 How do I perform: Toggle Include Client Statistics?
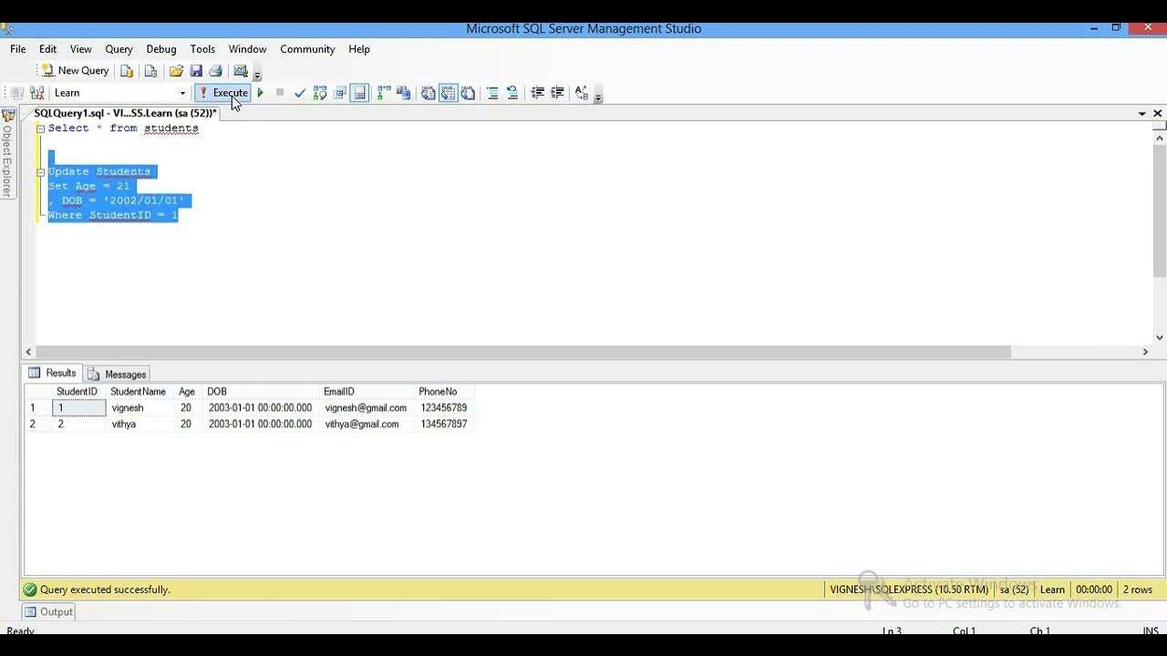pos(404,92)
